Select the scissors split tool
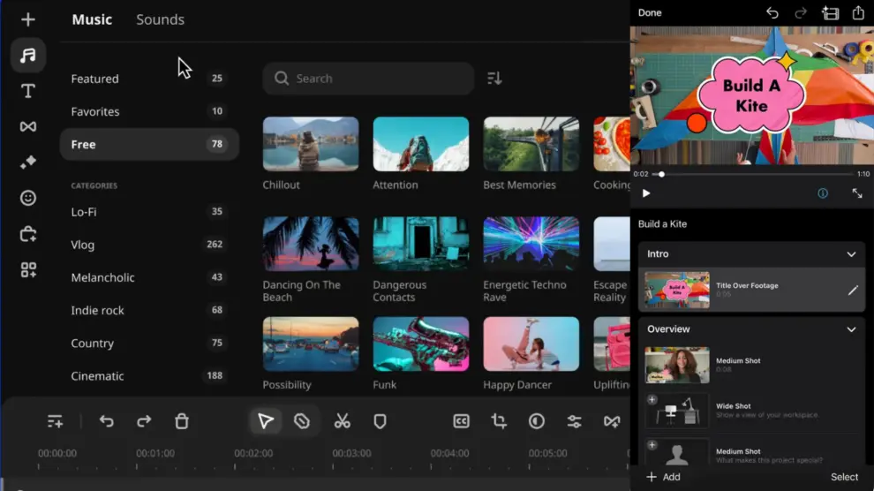Image resolution: width=874 pixels, height=491 pixels. [342, 421]
